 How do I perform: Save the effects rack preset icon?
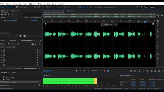33,44
